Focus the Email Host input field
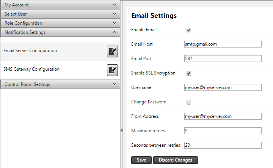The image size is (273, 168). click(223, 44)
